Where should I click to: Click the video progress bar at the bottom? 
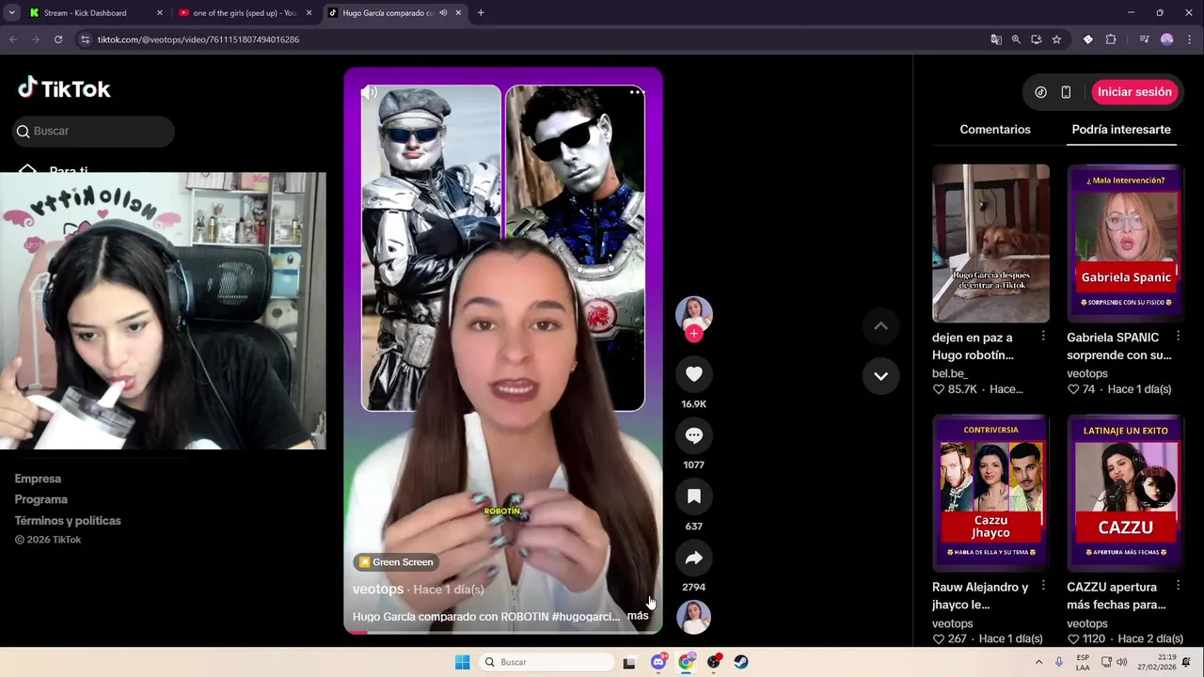pos(503,632)
